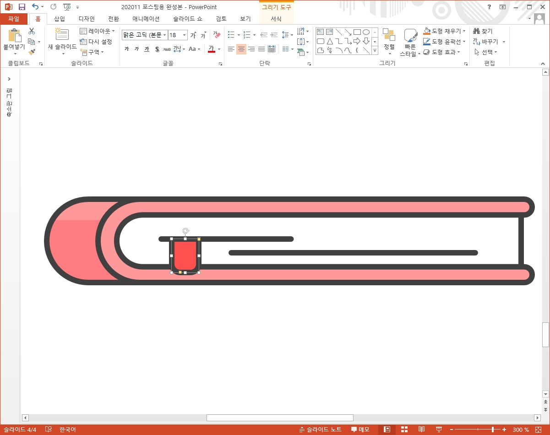Switch to Reading view
Viewport: 550px width, 435px height.
(x=422, y=430)
